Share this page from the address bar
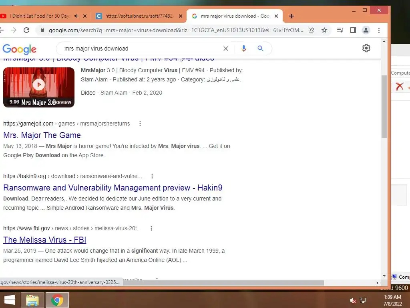The width and height of the screenshot is (410, 308). pos(311,30)
